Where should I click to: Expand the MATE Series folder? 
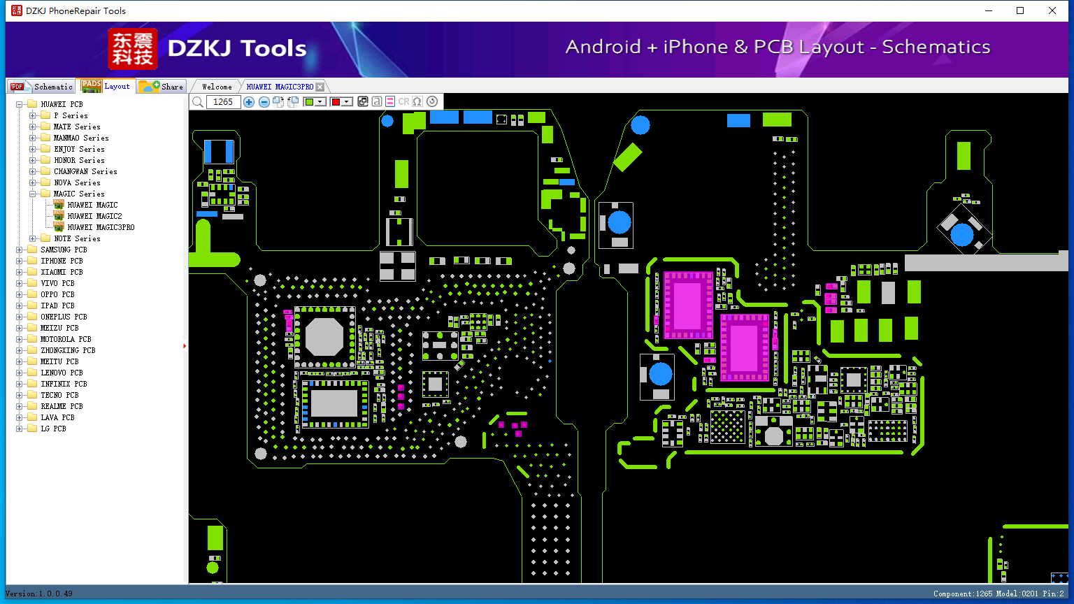[32, 127]
